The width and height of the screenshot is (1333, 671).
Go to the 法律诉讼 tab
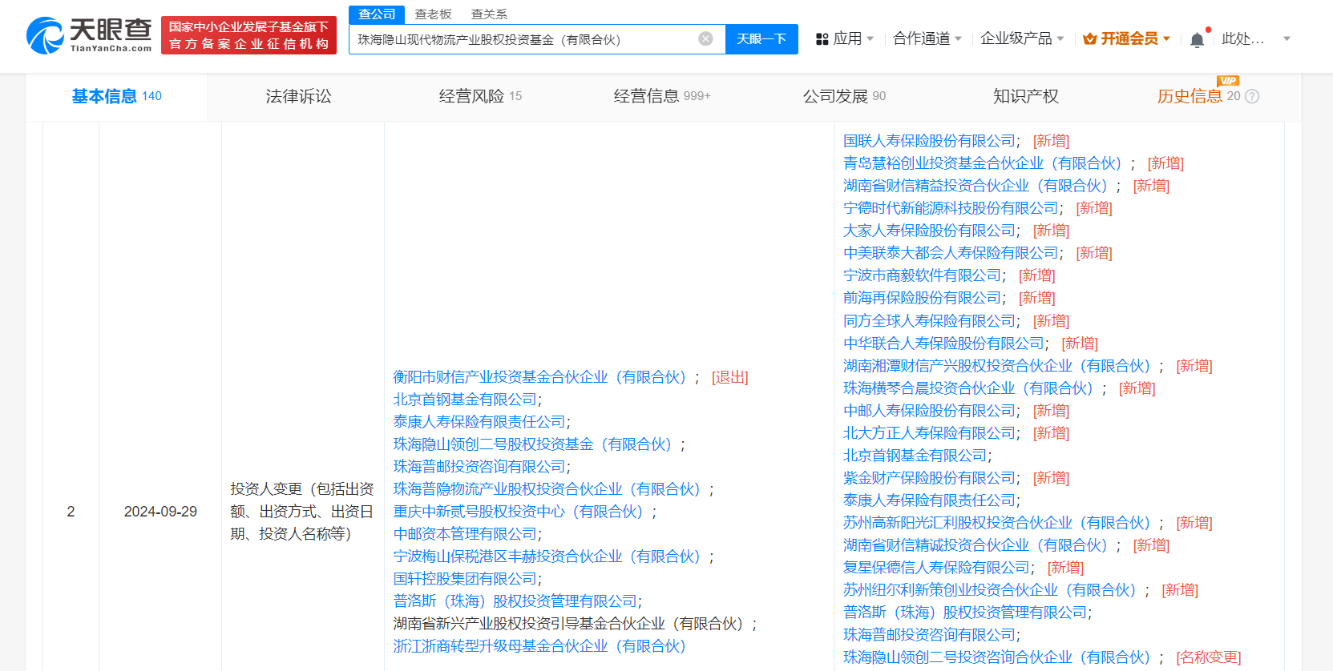[x=298, y=96]
